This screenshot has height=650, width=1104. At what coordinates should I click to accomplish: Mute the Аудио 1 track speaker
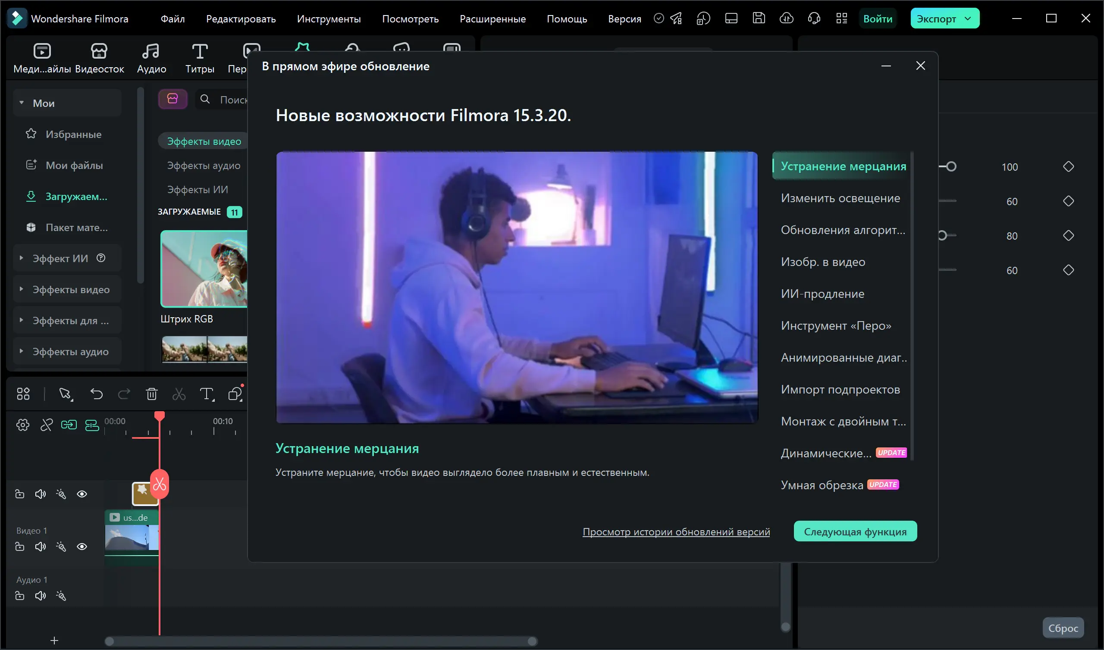[x=40, y=596]
